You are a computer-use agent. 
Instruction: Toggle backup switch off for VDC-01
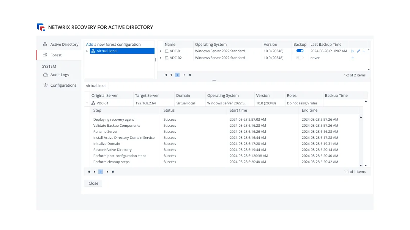pyautogui.click(x=300, y=51)
